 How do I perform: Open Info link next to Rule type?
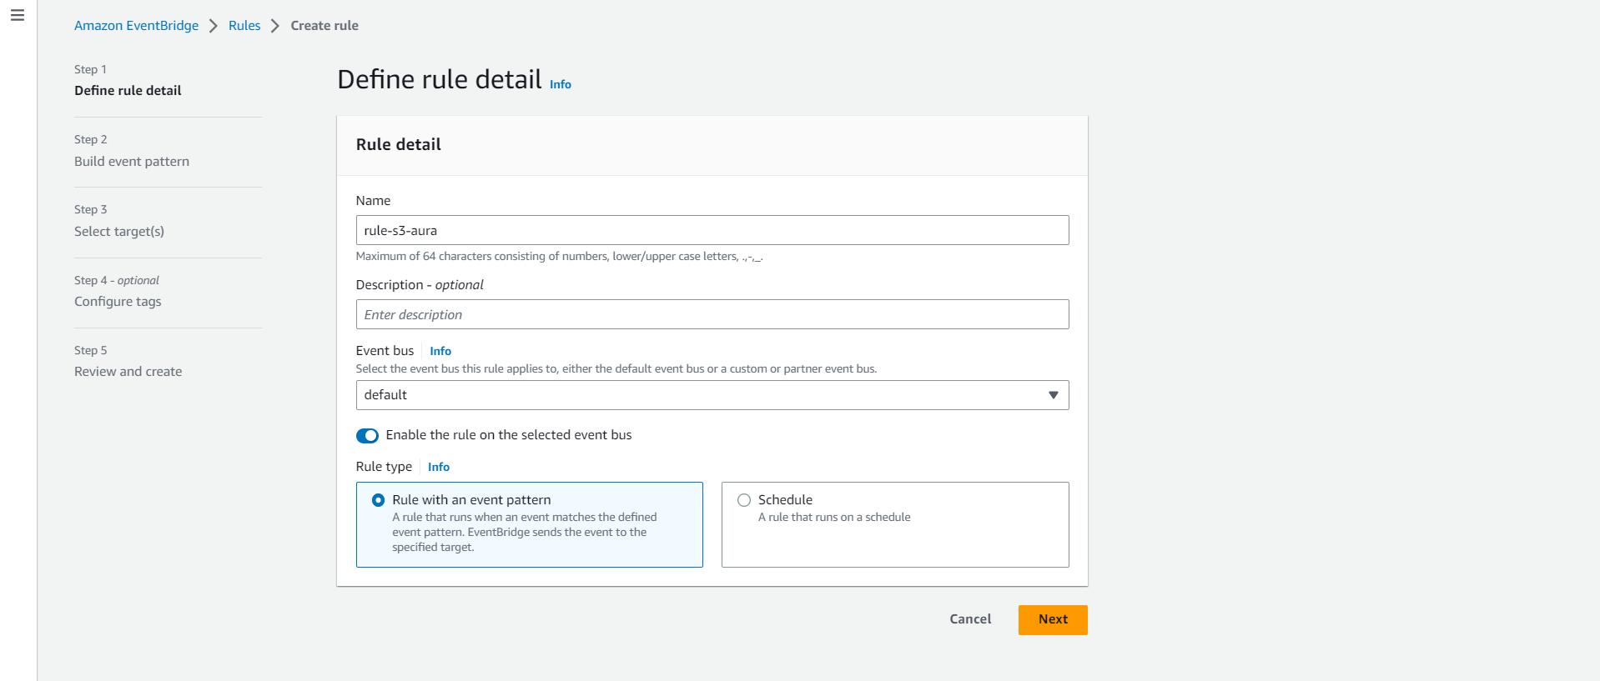(x=438, y=467)
